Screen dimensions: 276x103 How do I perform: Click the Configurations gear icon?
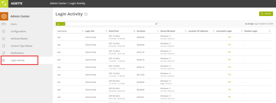[4, 31]
